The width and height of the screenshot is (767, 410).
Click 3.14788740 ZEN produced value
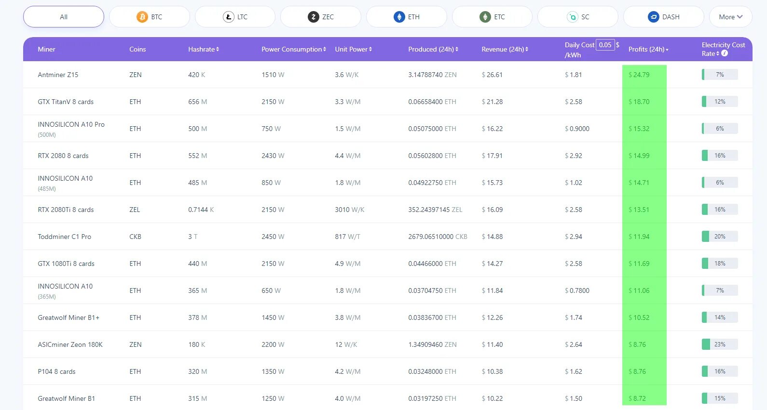click(x=432, y=75)
